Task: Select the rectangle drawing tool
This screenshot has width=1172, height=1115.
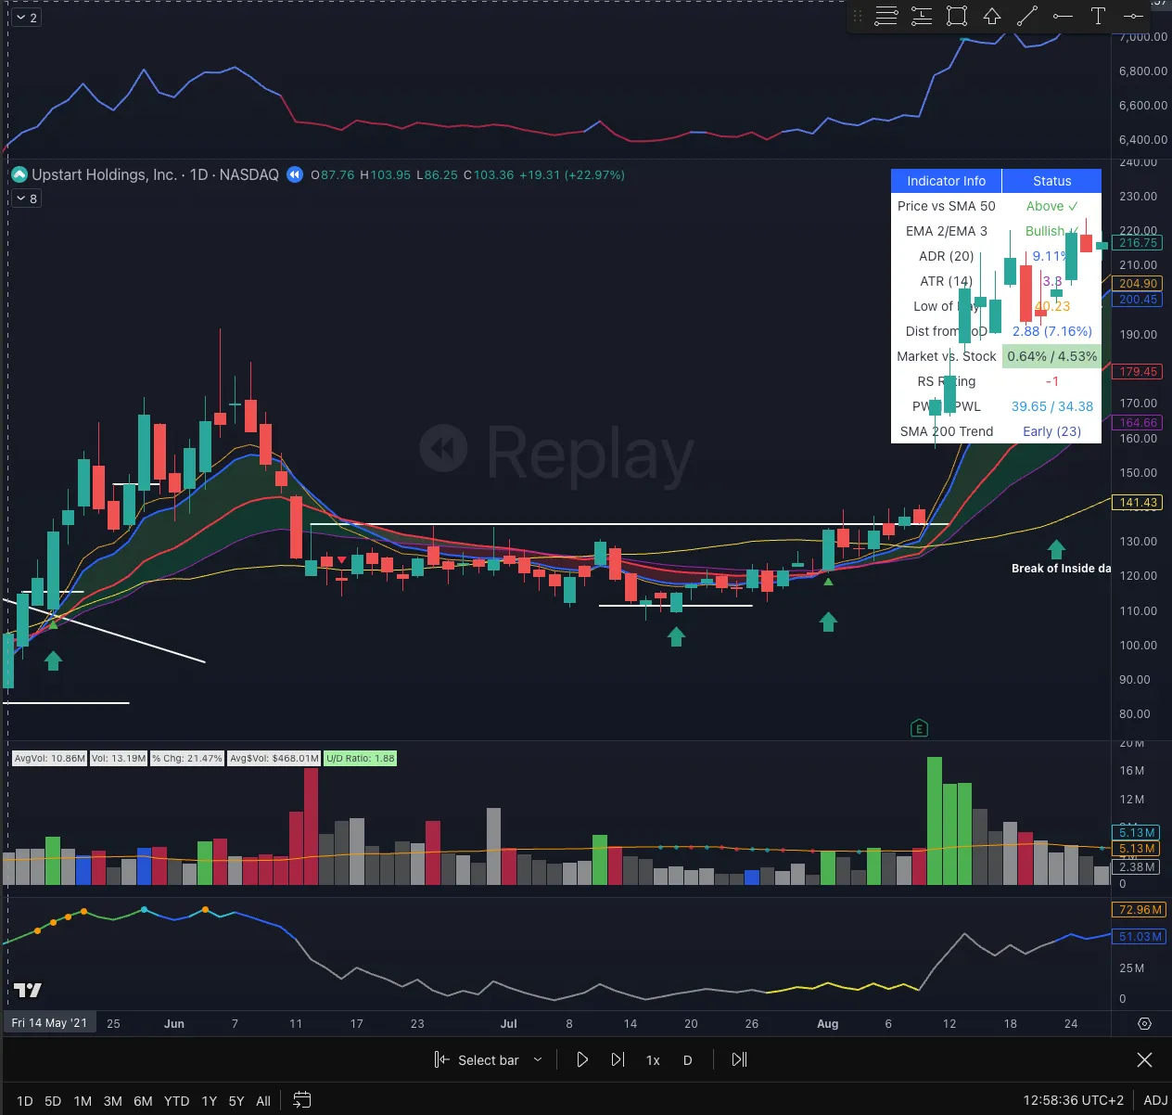Action: click(x=957, y=16)
